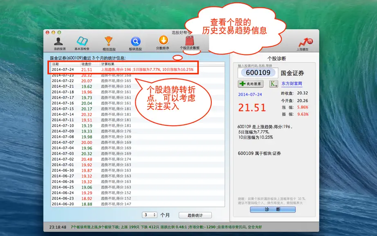Open 板块选股 magnifier icon
Viewport: 377px width, 236px height.
pos(135,43)
